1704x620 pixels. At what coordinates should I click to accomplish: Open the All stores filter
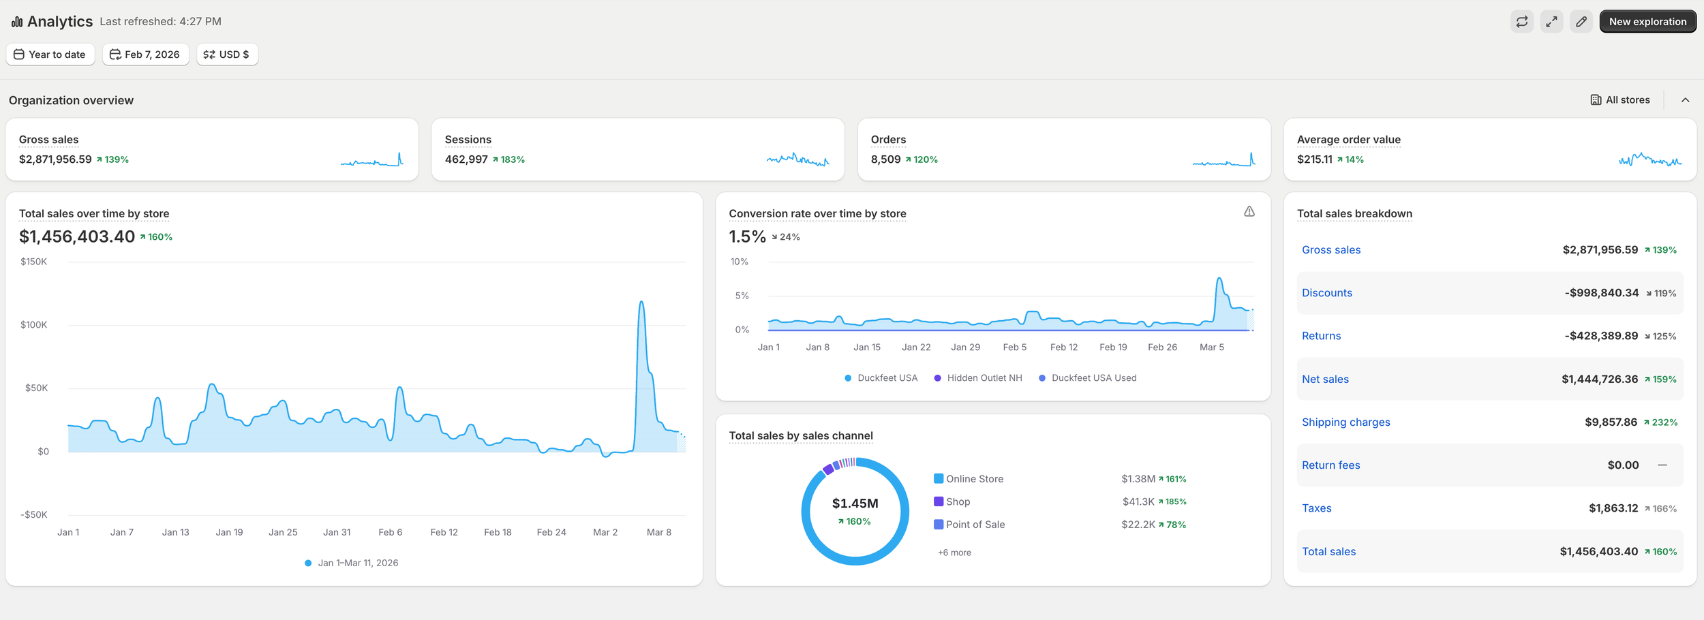point(1620,100)
